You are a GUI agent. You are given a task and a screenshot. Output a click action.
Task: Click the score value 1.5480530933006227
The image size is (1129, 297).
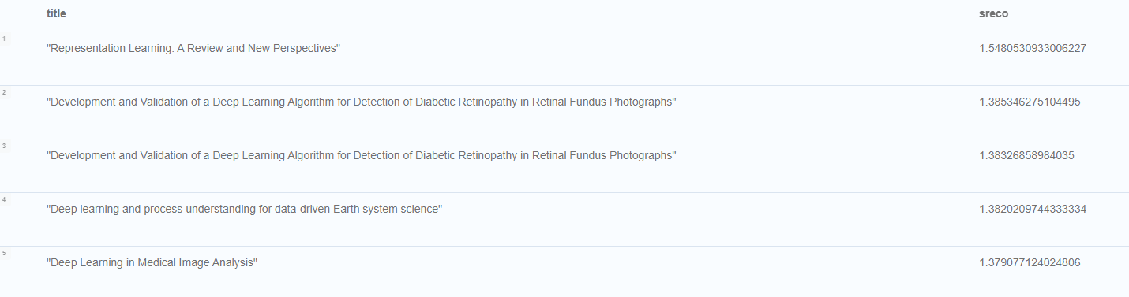pos(1033,49)
